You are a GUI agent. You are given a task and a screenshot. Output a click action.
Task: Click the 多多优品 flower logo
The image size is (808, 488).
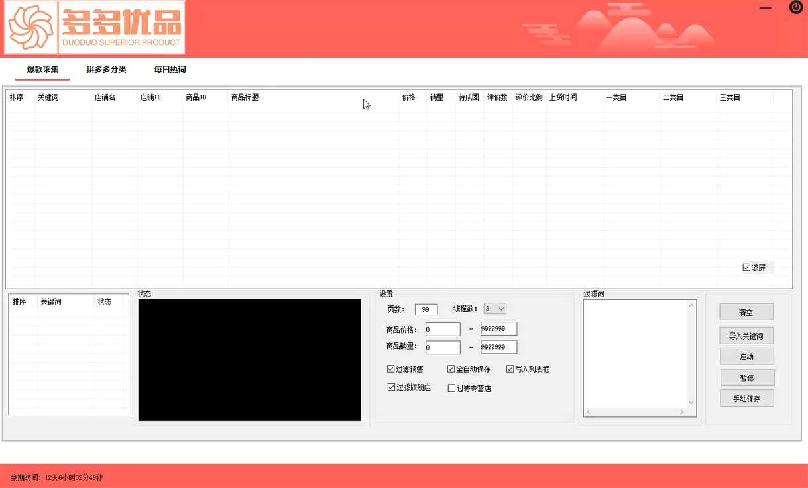[31, 28]
